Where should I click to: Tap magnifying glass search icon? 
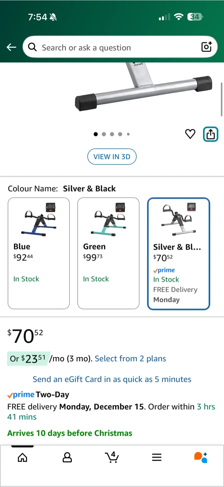[32, 47]
